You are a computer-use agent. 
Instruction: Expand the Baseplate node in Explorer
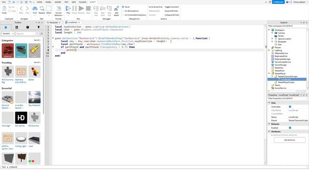point(272,42)
